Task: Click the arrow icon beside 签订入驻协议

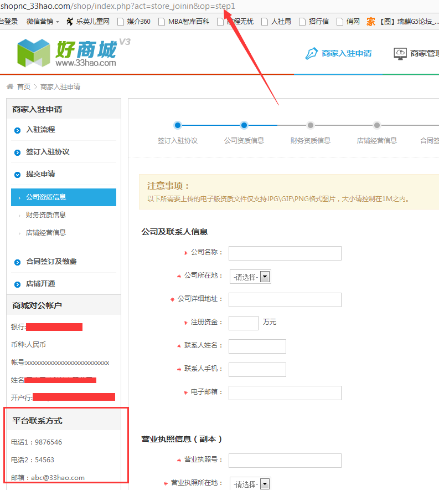Action: click(x=18, y=152)
